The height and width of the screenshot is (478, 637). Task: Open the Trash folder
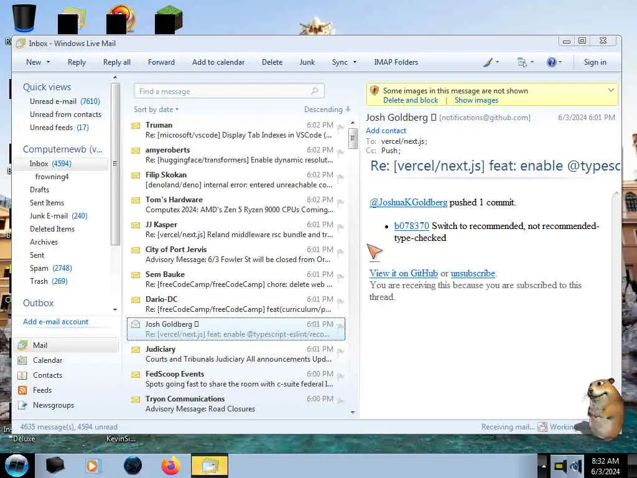click(x=49, y=281)
